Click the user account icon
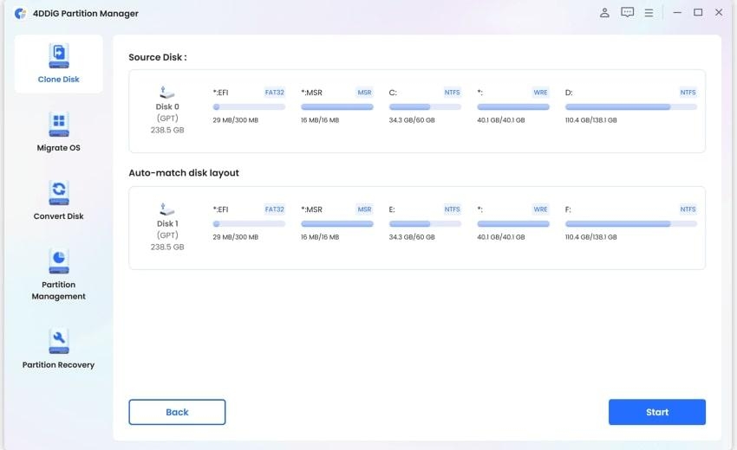The width and height of the screenshot is (737, 450). tap(604, 13)
